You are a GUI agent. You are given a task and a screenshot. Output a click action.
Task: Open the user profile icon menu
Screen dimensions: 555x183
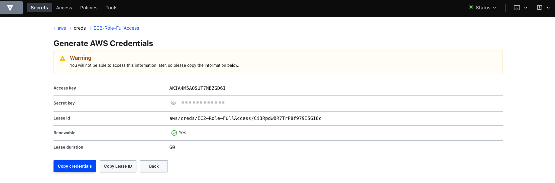[540, 8]
